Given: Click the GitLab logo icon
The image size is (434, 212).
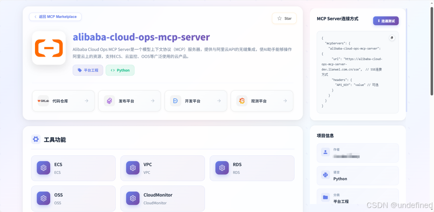Looking at the screenshot, I should pos(43,101).
